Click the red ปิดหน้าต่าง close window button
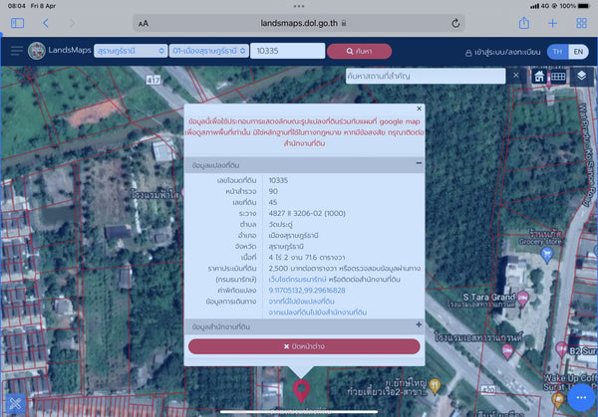Viewport: 598px width, 417px height. click(x=304, y=346)
